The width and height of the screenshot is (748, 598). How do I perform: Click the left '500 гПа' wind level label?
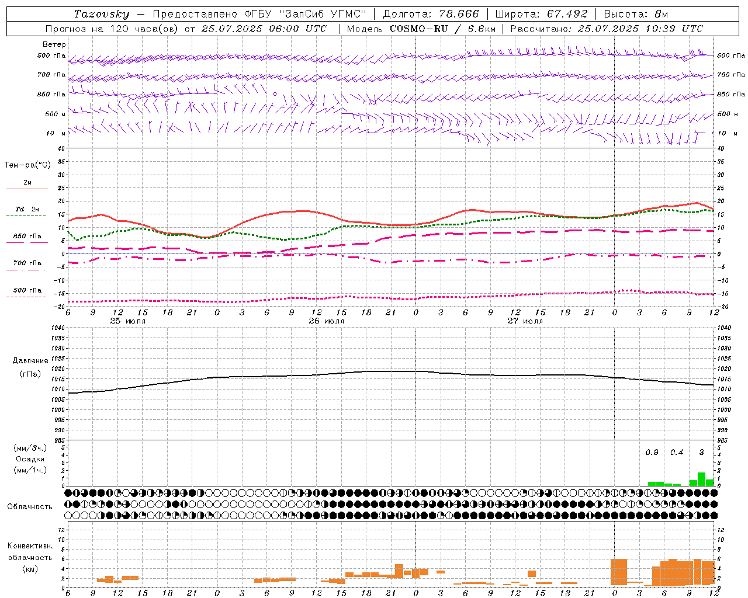coord(51,55)
